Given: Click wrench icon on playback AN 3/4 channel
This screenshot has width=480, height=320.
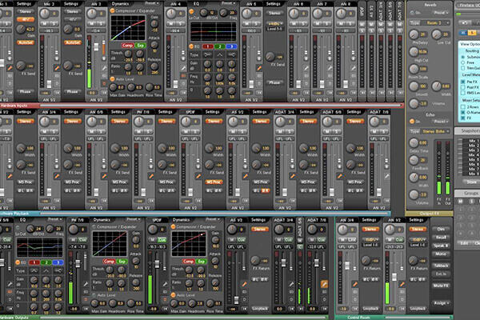Looking at the screenshot, I should [x=57, y=176].
